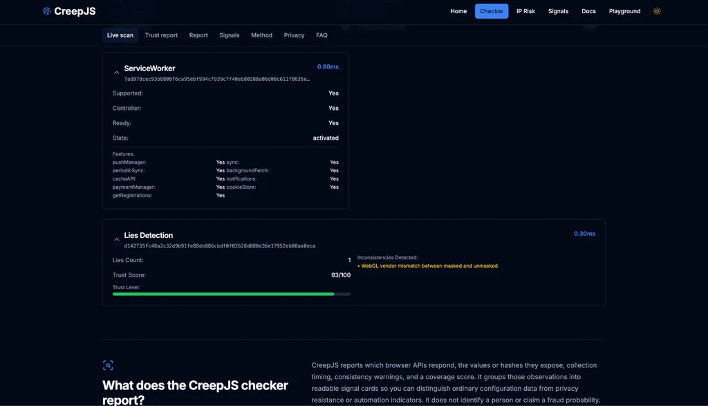Click the Ready row label
The width and height of the screenshot is (708, 406).
[x=122, y=123]
